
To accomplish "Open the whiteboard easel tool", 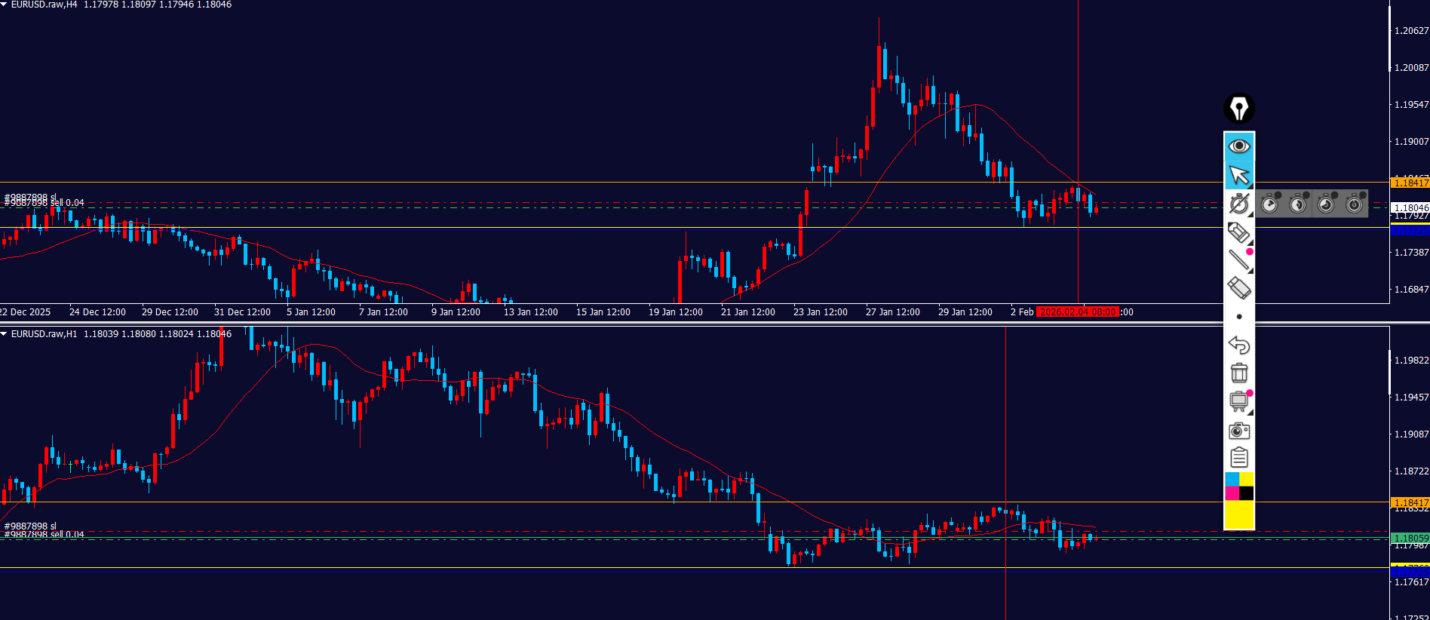I will 1238,401.
